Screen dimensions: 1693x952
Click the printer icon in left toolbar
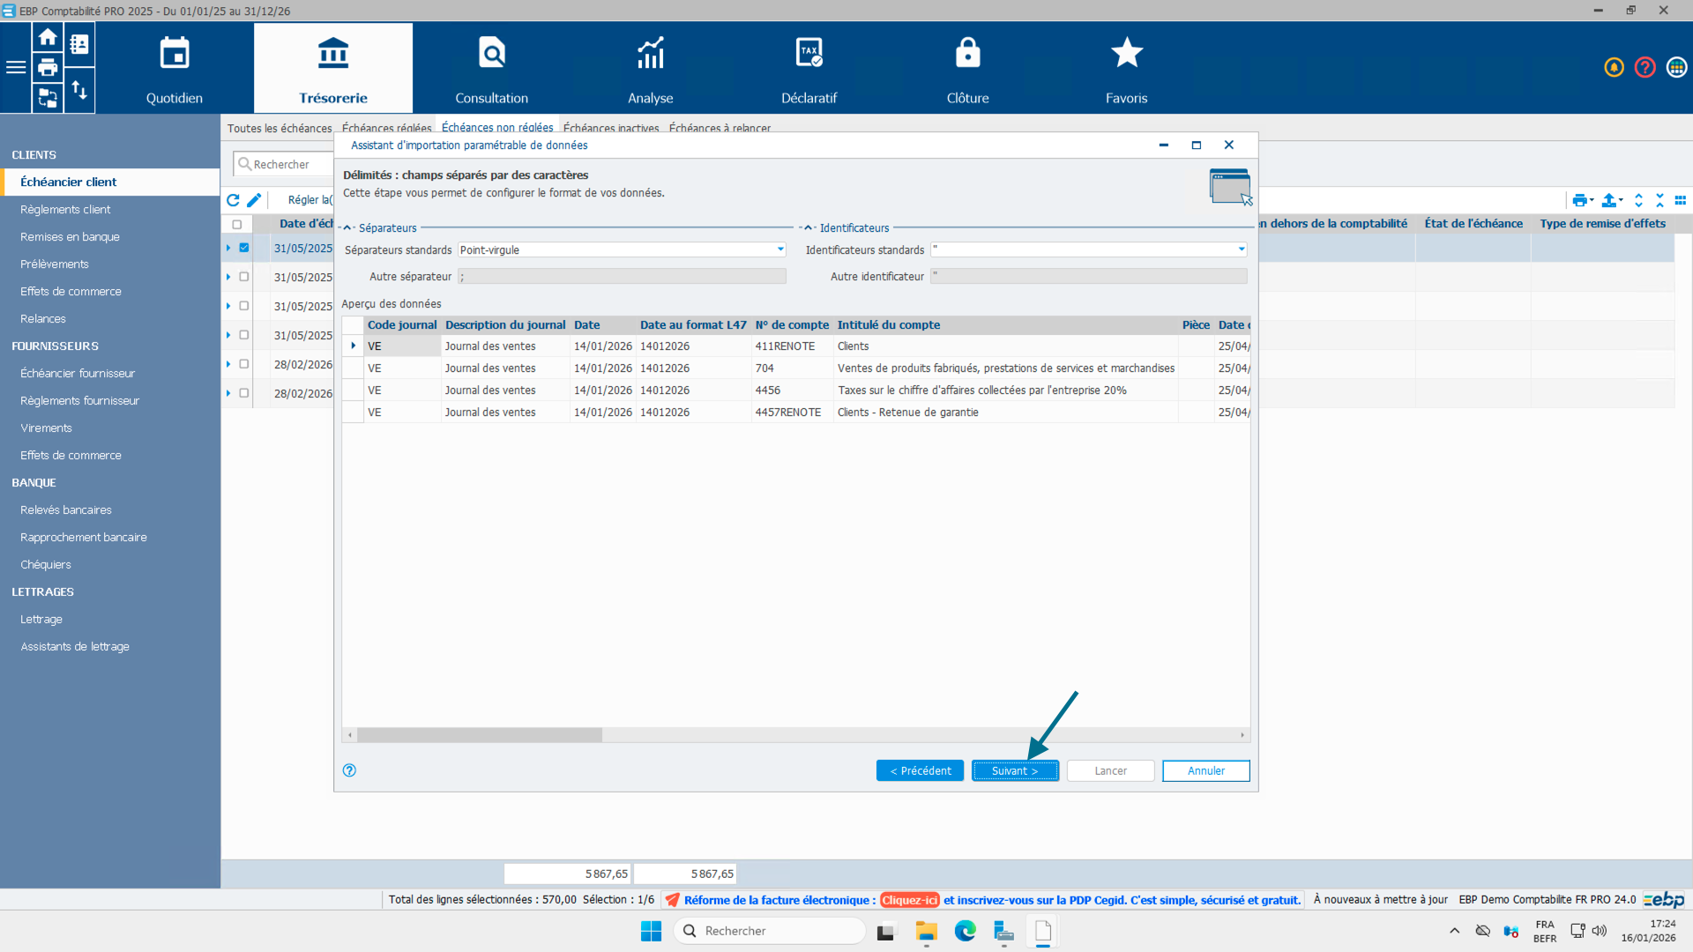(48, 68)
